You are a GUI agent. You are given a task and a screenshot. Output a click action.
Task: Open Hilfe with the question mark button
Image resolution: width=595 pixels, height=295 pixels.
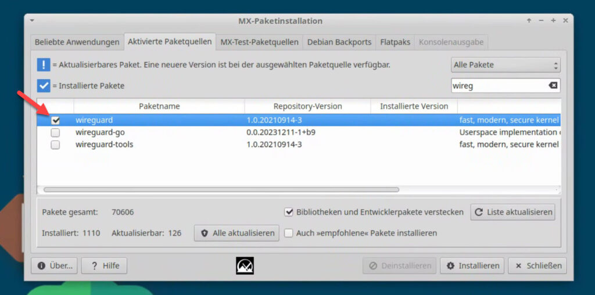click(104, 265)
